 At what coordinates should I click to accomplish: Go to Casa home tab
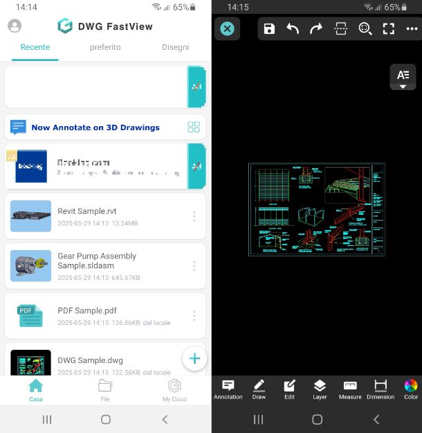(x=35, y=391)
